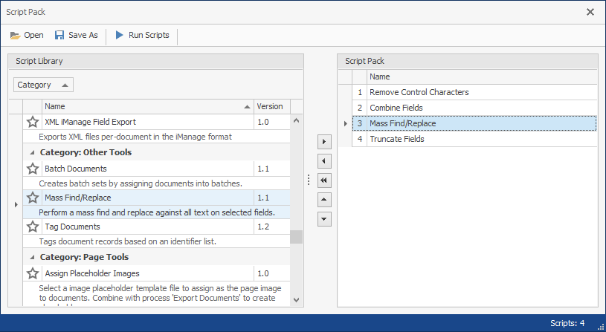Click the Version column header

pyautogui.click(x=271, y=106)
